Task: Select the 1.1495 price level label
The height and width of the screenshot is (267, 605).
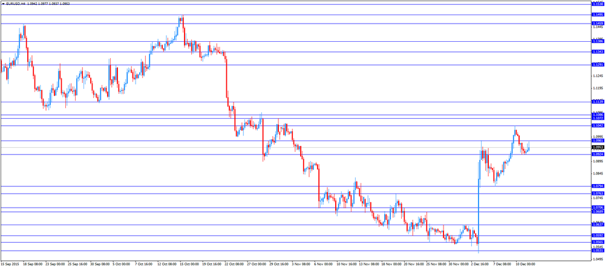Action: [598, 15]
